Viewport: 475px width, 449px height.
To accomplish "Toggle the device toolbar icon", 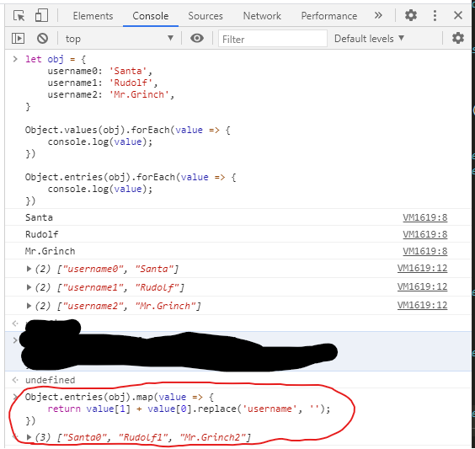I will [x=41, y=15].
